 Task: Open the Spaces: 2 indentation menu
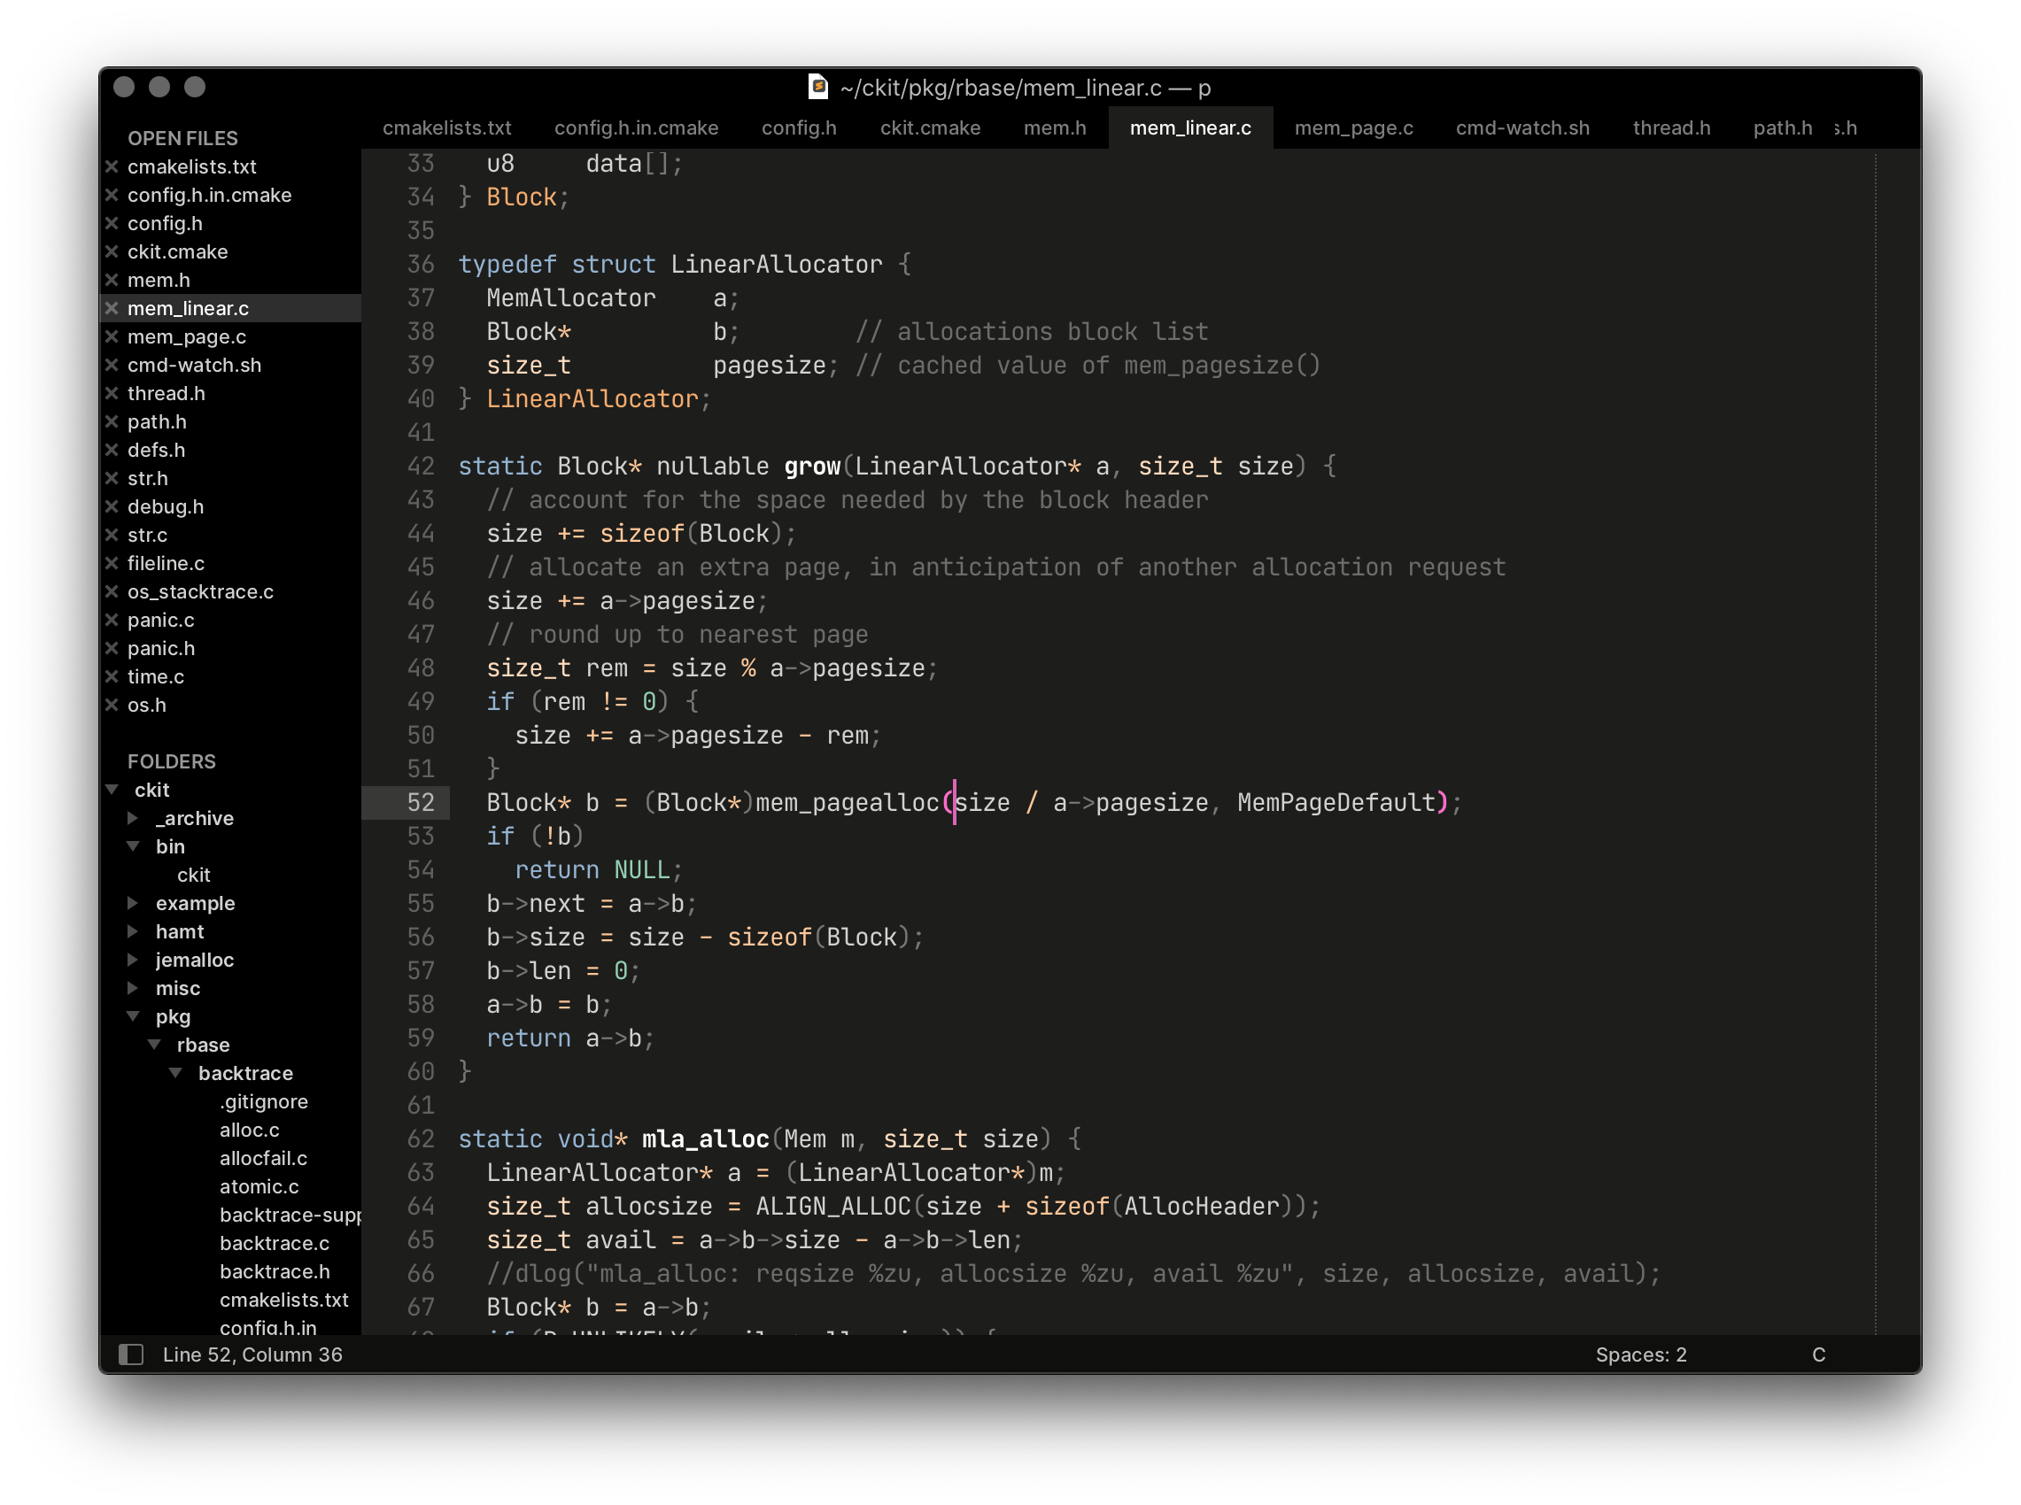pos(1640,1354)
